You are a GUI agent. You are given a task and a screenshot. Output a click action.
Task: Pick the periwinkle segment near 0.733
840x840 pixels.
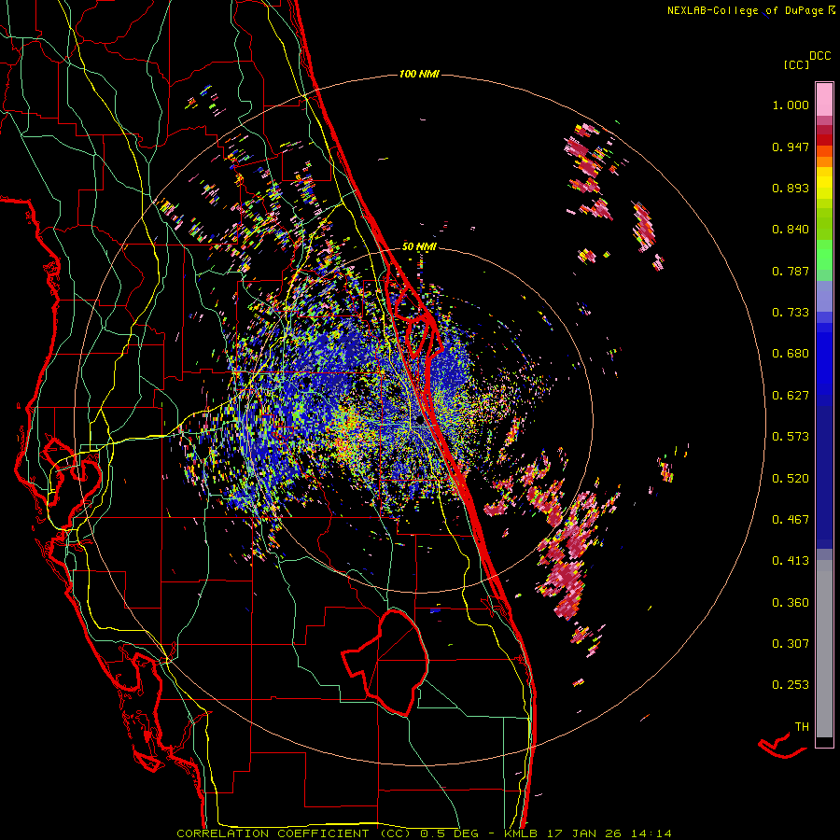(824, 296)
